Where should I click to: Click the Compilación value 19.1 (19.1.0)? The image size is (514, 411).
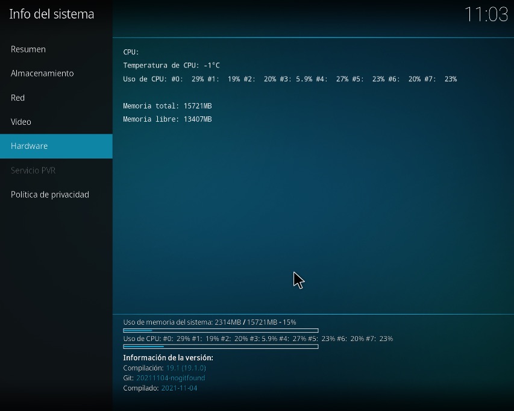(x=186, y=368)
